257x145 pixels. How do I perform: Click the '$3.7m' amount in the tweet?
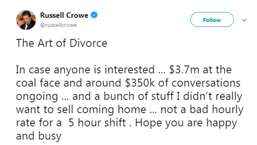click(x=184, y=69)
